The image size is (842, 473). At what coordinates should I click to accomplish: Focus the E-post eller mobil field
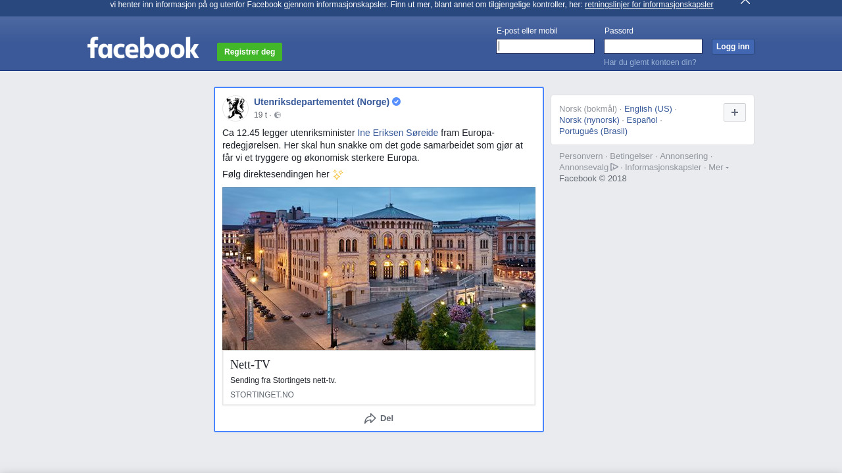click(x=545, y=46)
